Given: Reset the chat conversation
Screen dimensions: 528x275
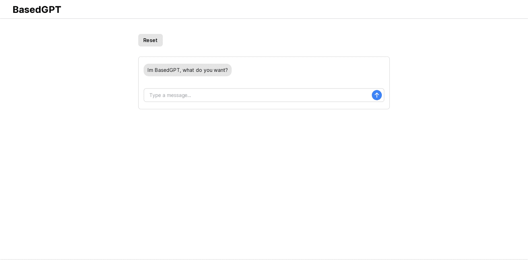Looking at the screenshot, I should coord(150,40).
